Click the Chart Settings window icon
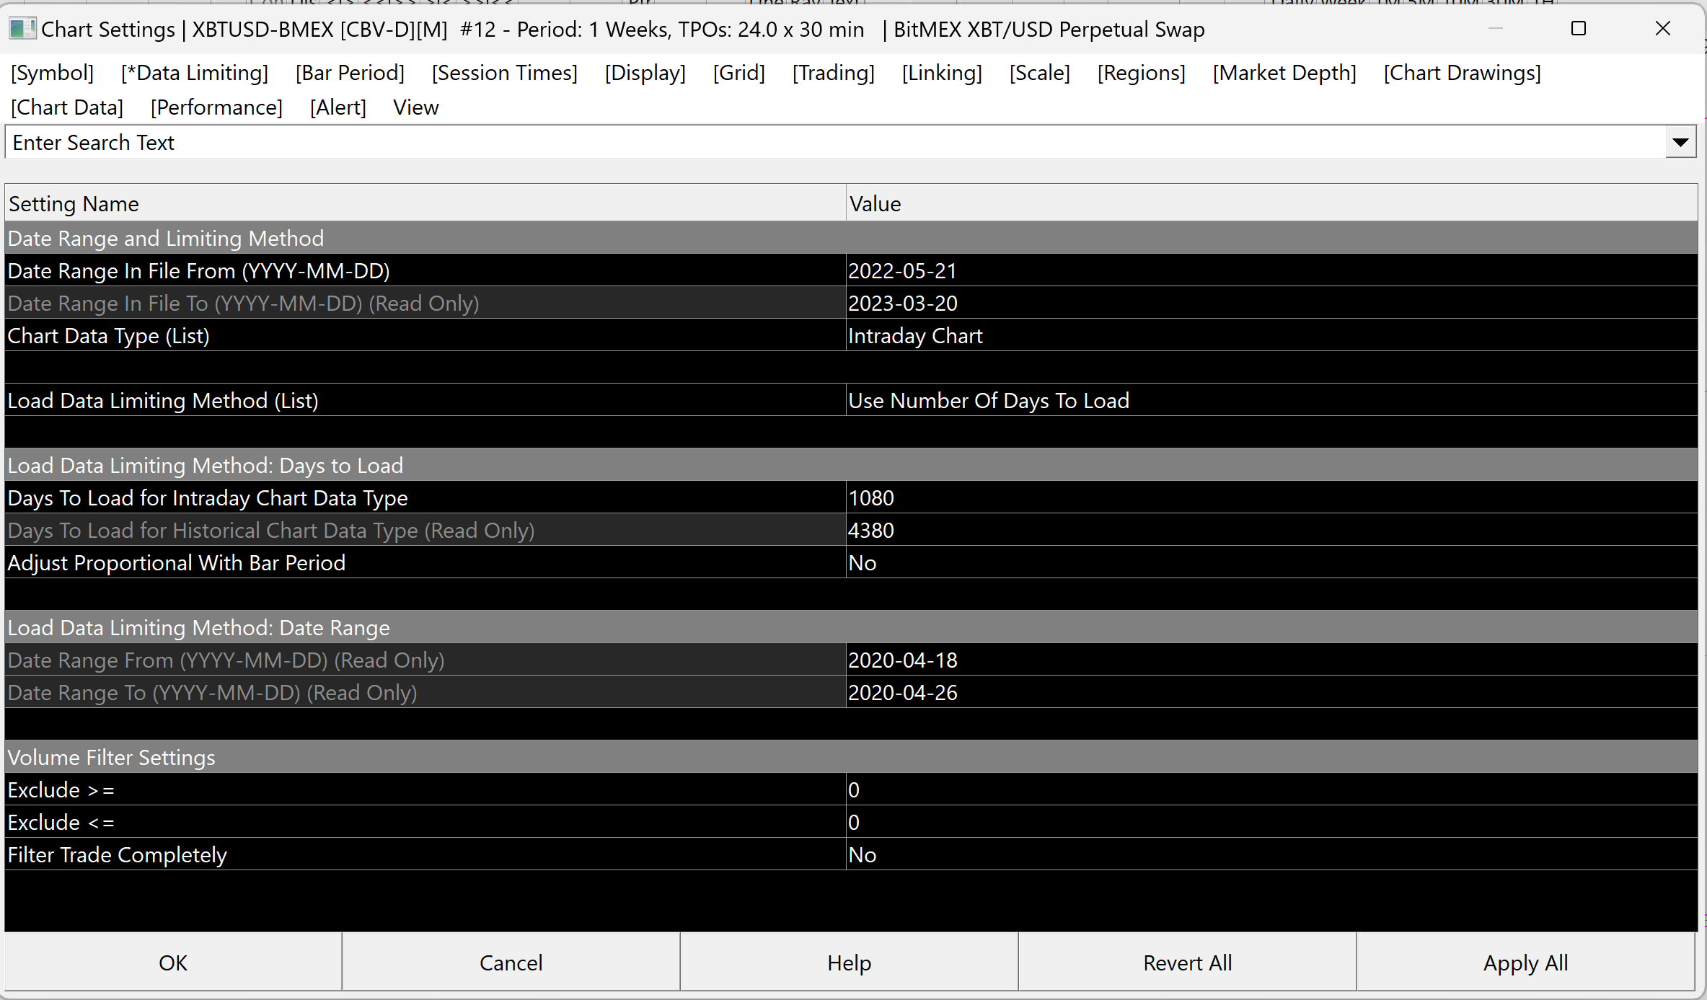The image size is (1707, 1000). (22, 29)
